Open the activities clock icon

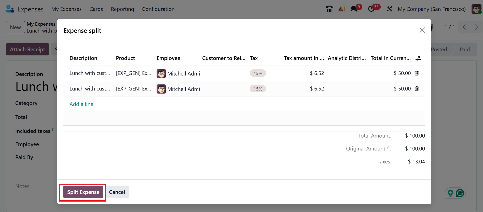tap(371, 9)
